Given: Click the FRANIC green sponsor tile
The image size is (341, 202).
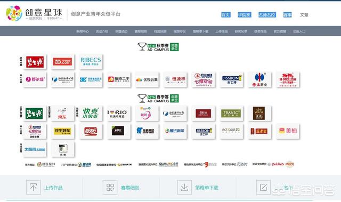Looking at the screenshot, I should (x=231, y=114).
